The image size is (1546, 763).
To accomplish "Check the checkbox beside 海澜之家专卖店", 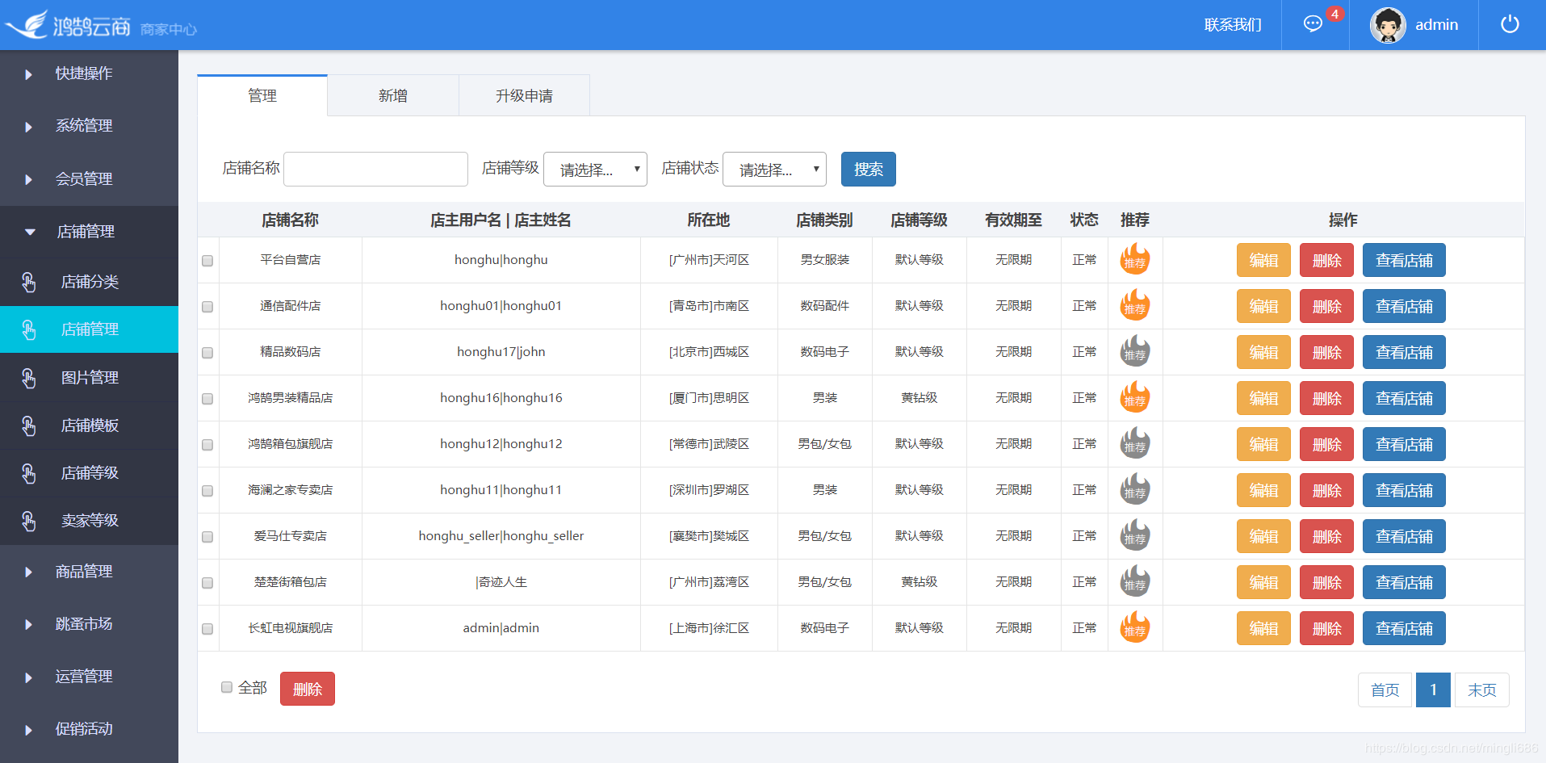I will 207,490.
